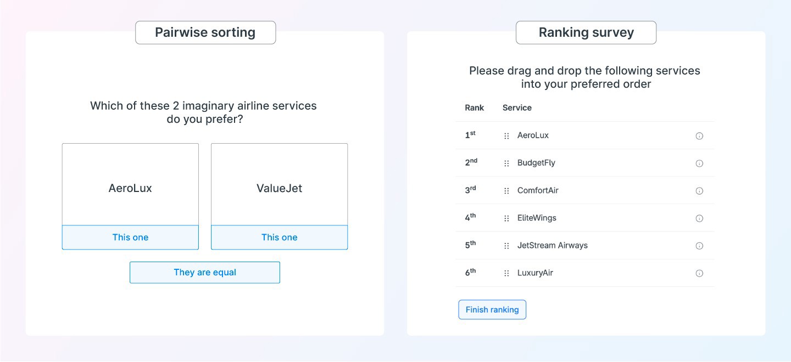This screenshot has width=791, height=362.
Task: Switch to the Pairwise sorting tab
Action: (205, 33)
